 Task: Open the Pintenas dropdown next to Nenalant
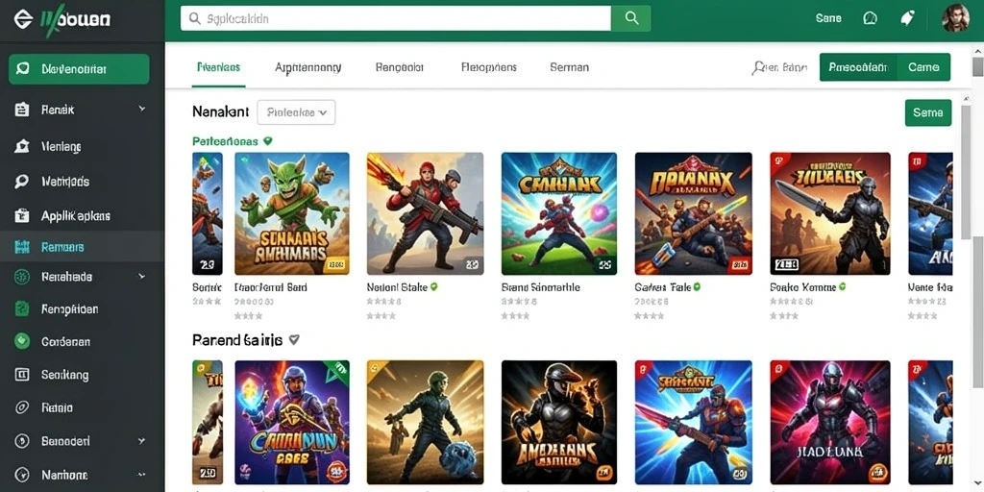[296, 112]
